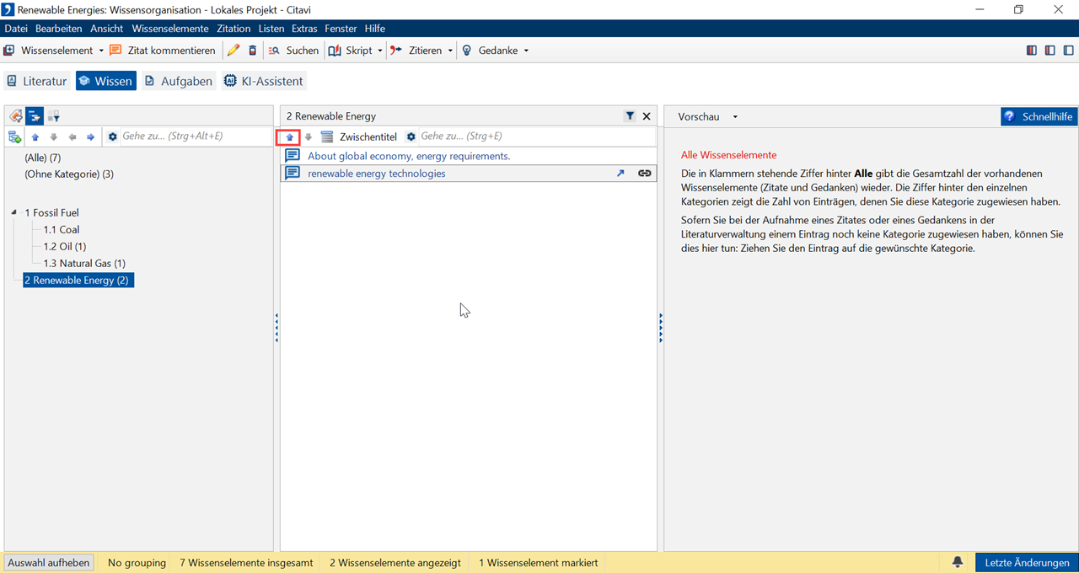This screenshot has height=573, width=1079.
Task: Click the pencil edit icon in toolbar
Action: 234,51
